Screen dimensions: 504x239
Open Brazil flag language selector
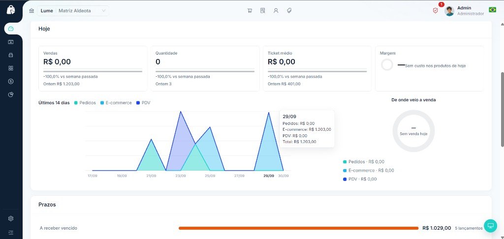tap(492, 10)
